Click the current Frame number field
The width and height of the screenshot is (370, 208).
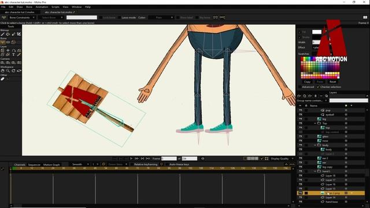click(x=169, y=158)
